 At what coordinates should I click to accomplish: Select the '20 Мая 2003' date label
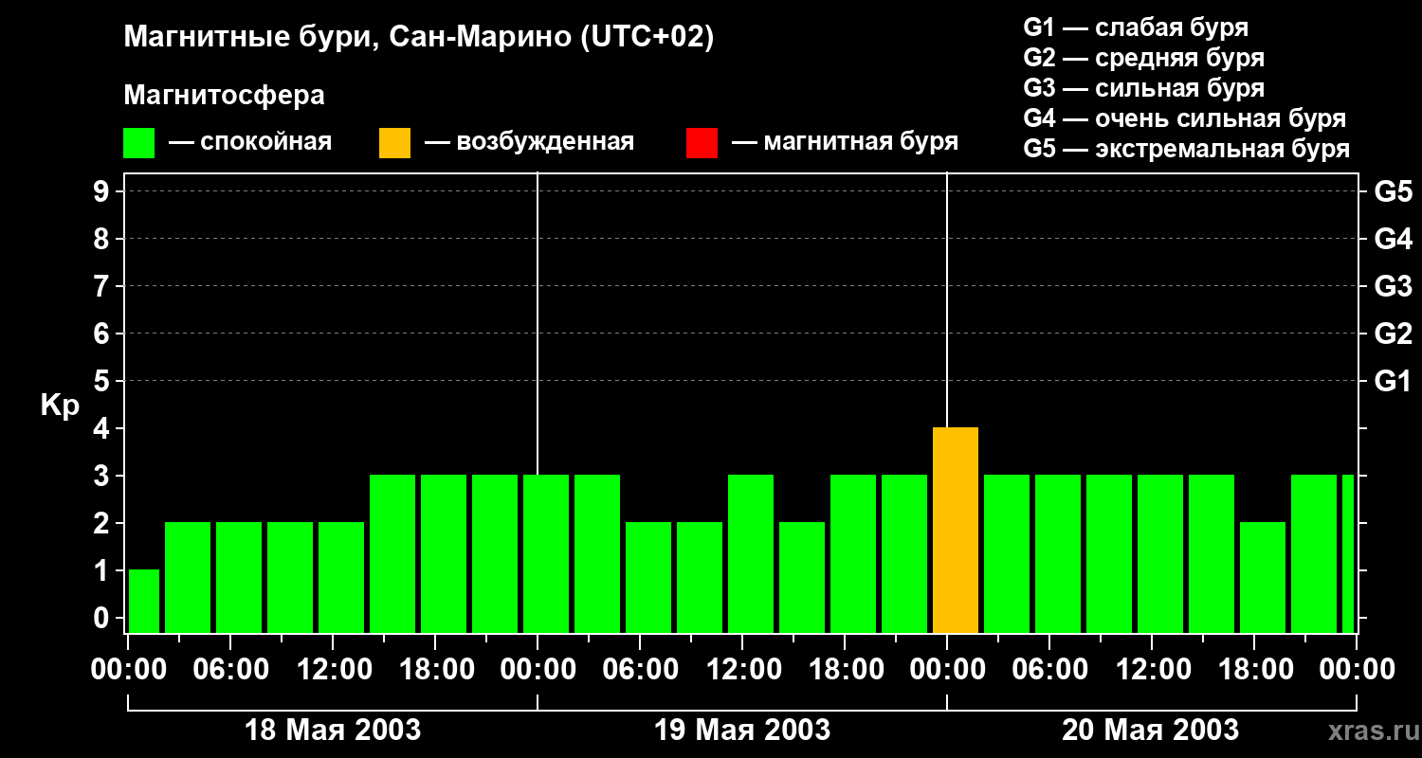[x=1150, y=730]
